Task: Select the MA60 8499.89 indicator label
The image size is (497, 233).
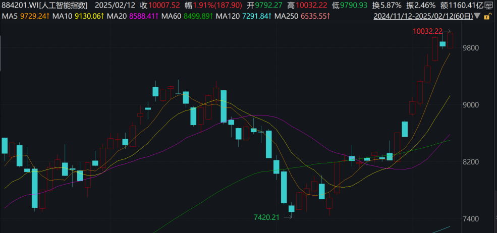Action: coord(188,16)
